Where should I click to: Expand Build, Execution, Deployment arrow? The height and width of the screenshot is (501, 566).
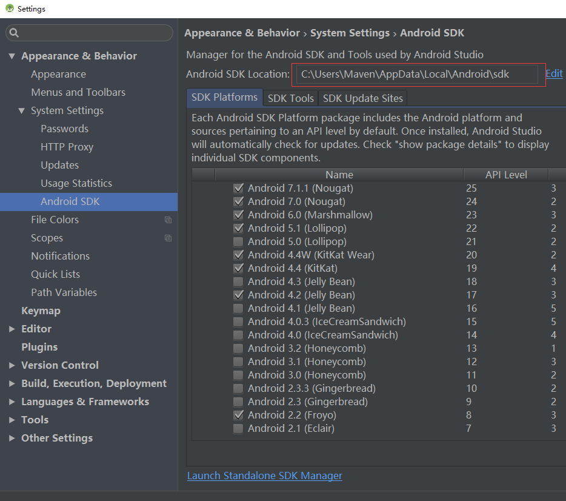coord(12,383)
